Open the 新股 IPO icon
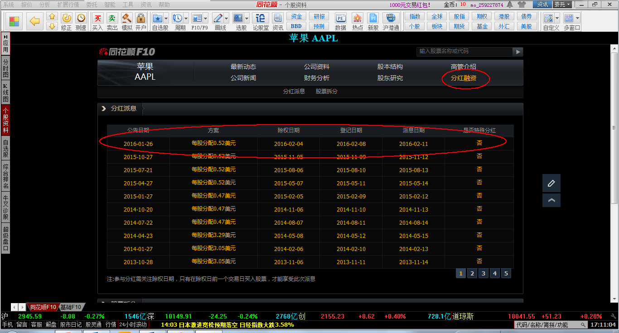 pos(373,18)
